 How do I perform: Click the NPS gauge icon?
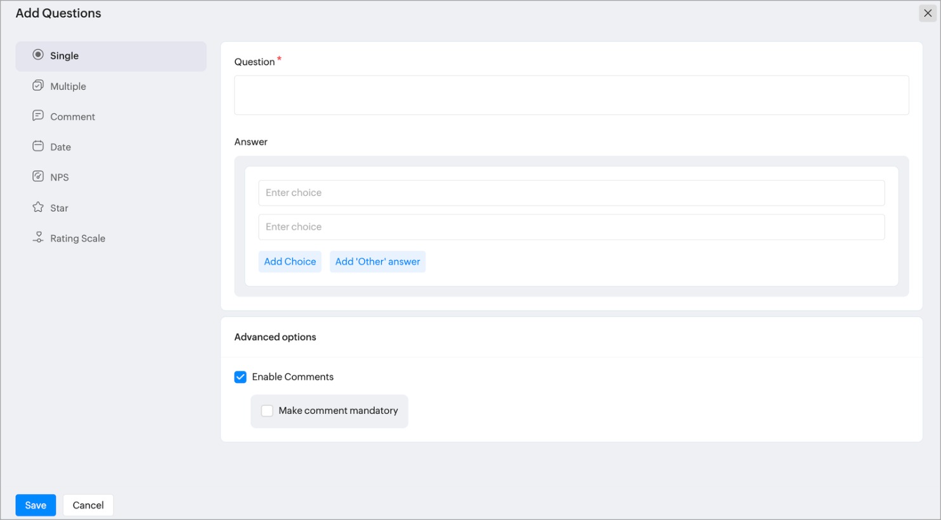[38, 176]
